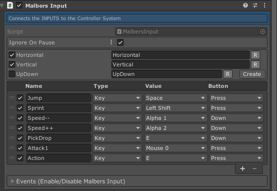Disable the Malbers Input component checkbox
The height and width of the screenshot is (191, 277).
click(x=19, y=5)
